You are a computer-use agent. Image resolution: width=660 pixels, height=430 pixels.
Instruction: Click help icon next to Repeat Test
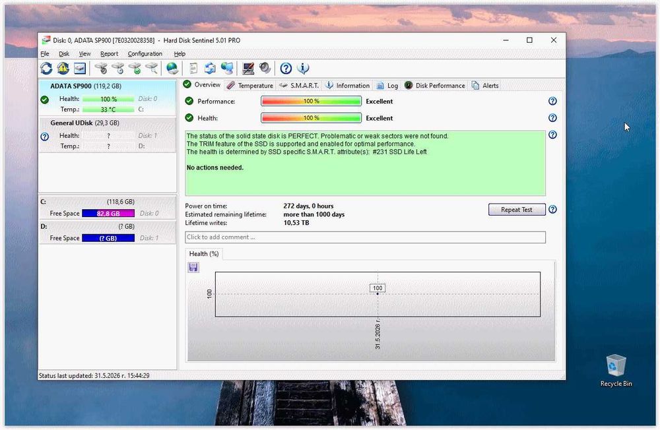pyautogui.click(x=552, y=209)
